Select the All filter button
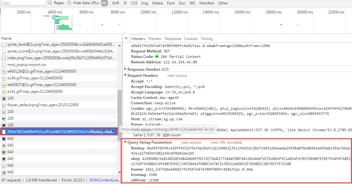 pyautogui.click(x=104, y=3)
